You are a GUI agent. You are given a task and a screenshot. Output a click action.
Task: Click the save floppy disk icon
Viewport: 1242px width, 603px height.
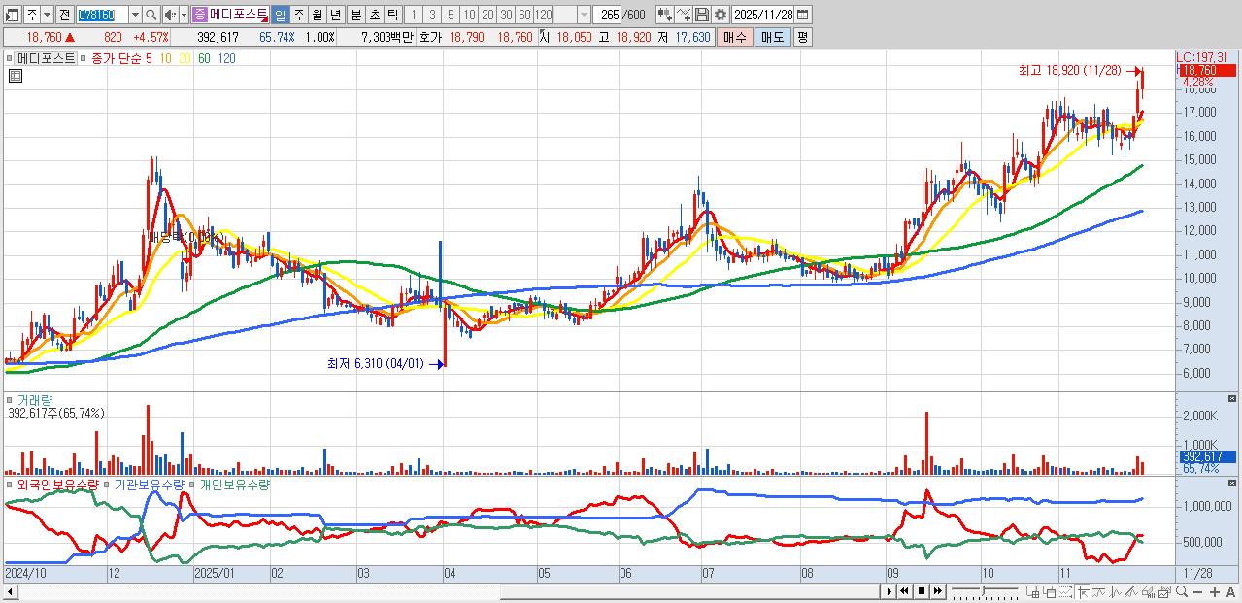pos(702,15)
